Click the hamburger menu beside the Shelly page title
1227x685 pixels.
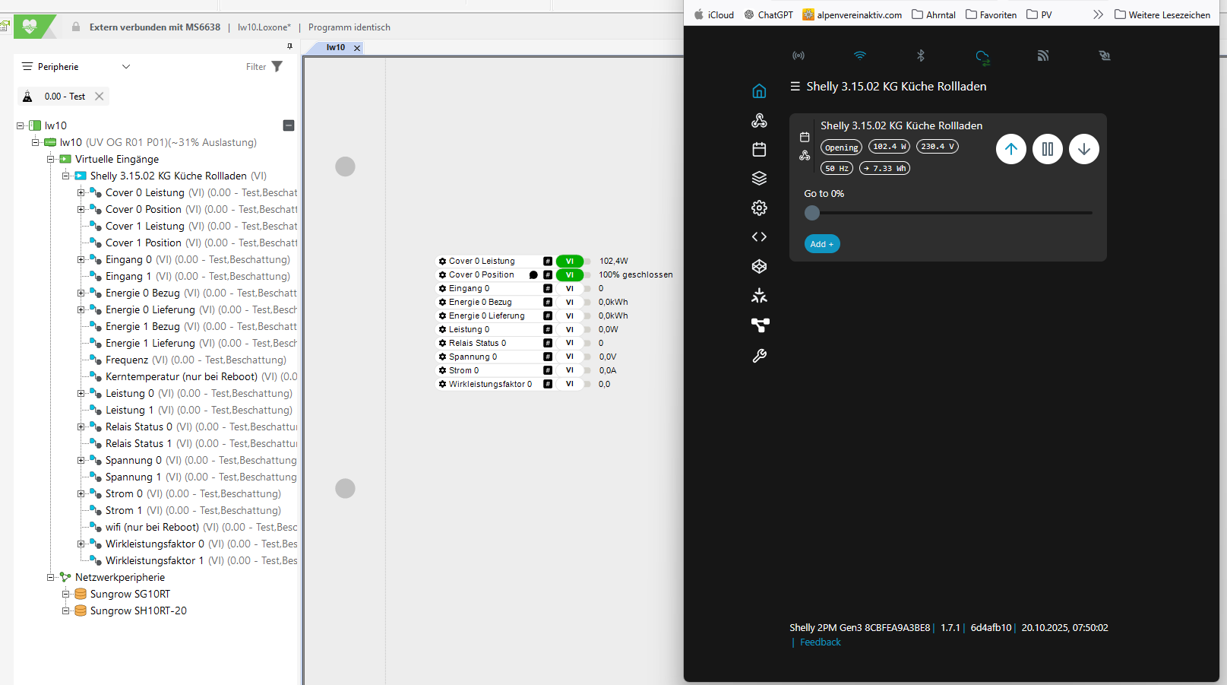pos(795,87)
